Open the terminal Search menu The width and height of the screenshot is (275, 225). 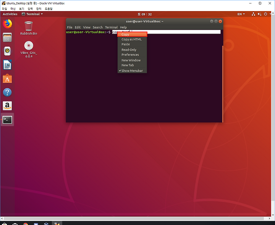pos(98,27)
